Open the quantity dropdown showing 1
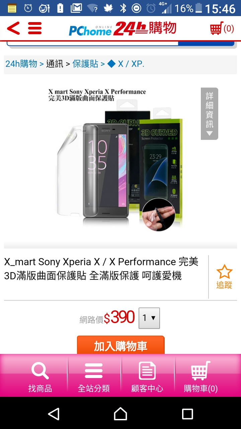Image resolution: width=241 pixels, height=429 pixels. click(x=149, y=318)
